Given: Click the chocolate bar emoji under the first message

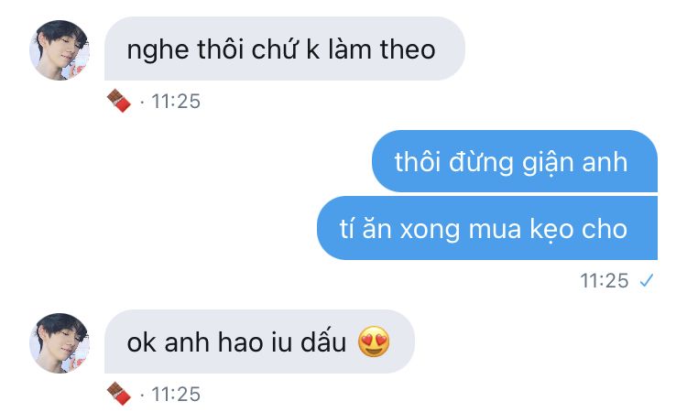Looking at the screenshot, I should 119,101.
